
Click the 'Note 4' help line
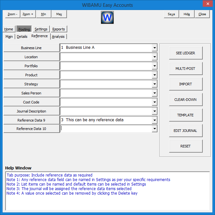[72, 193]
